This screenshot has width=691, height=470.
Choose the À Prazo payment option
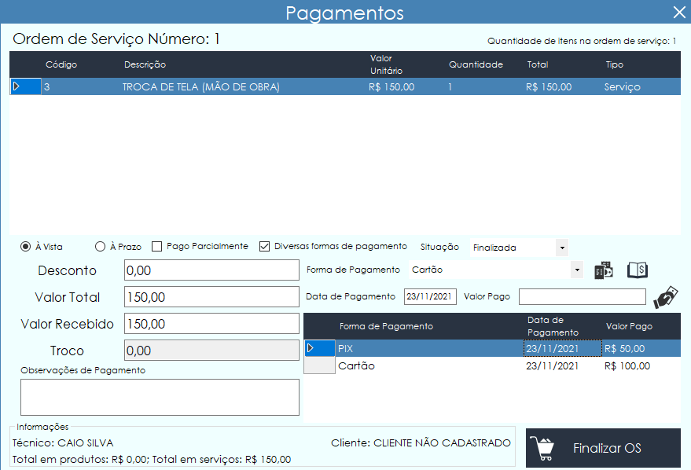(x=100, y=246)
